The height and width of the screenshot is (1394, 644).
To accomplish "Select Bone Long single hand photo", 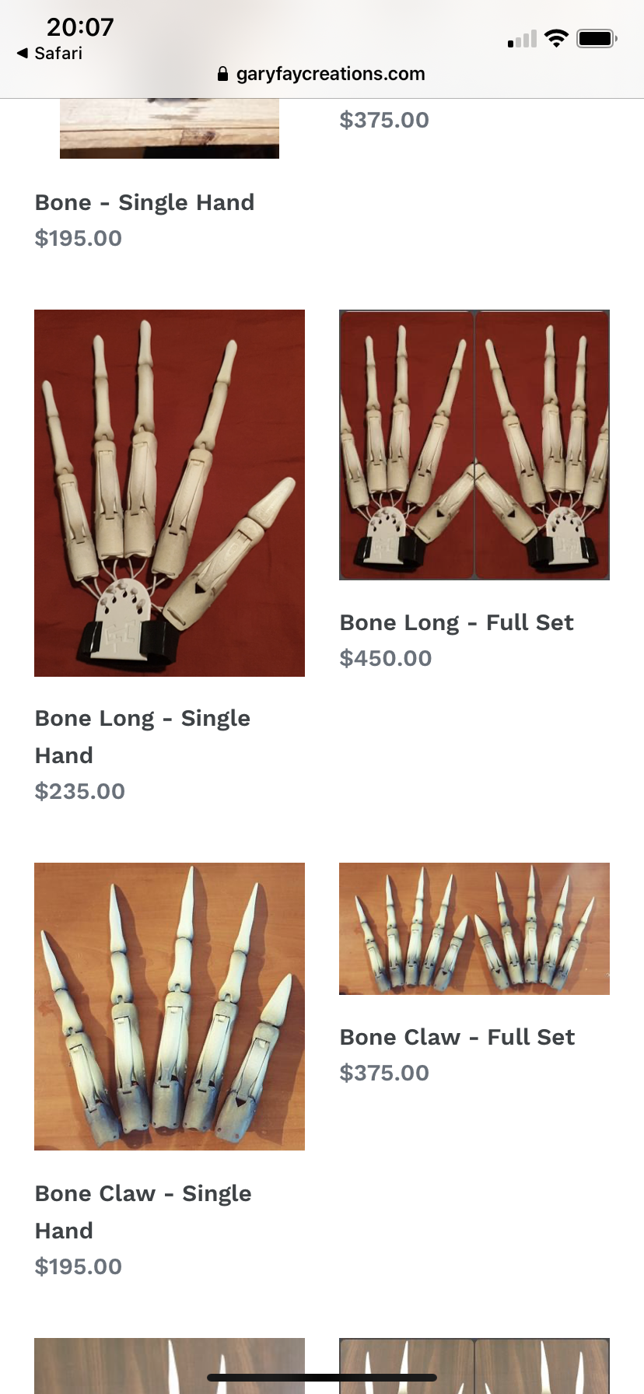I will (170, 493).
